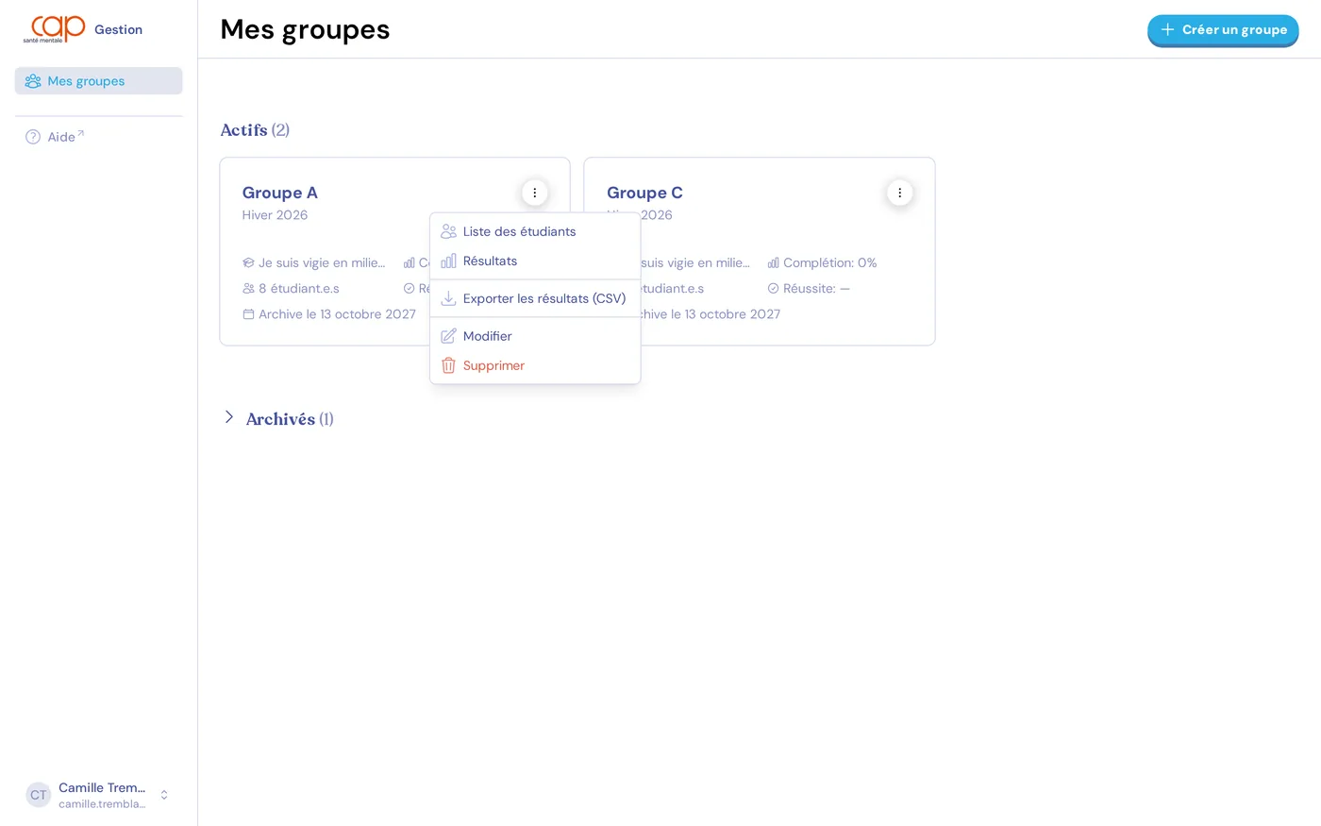Click the calendar icon in Groupe A card
Viewport: 1321px width, 826px height.
tap(248, 314)
